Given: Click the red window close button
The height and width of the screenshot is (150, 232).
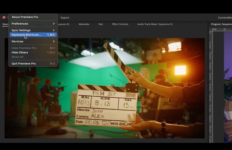Looking at the screenshot, I should coord(4,17).
